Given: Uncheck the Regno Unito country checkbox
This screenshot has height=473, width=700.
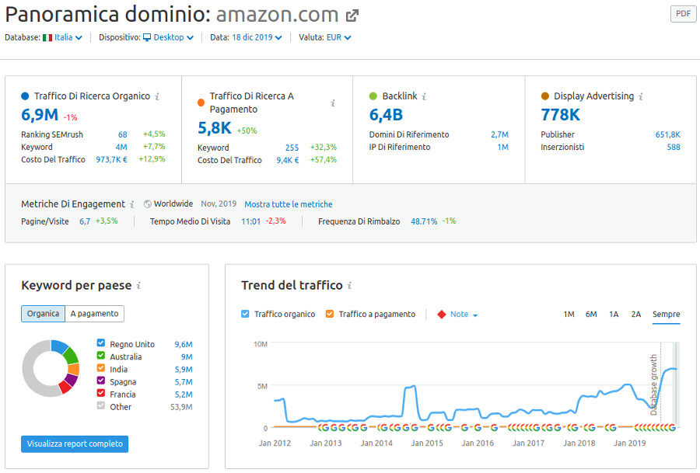Looking at the screenshot, I should point(101,343).
